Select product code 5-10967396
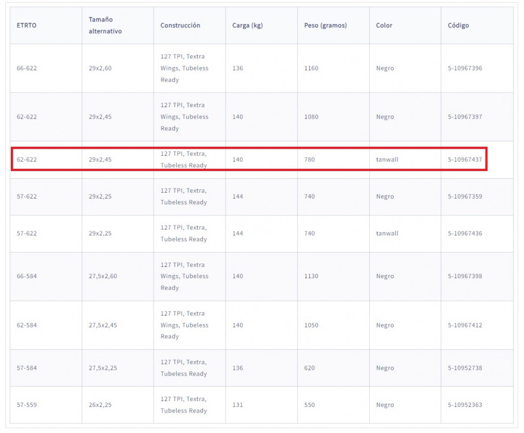The height and width of the screenshot is (433, 524). [x=465, y=68]
